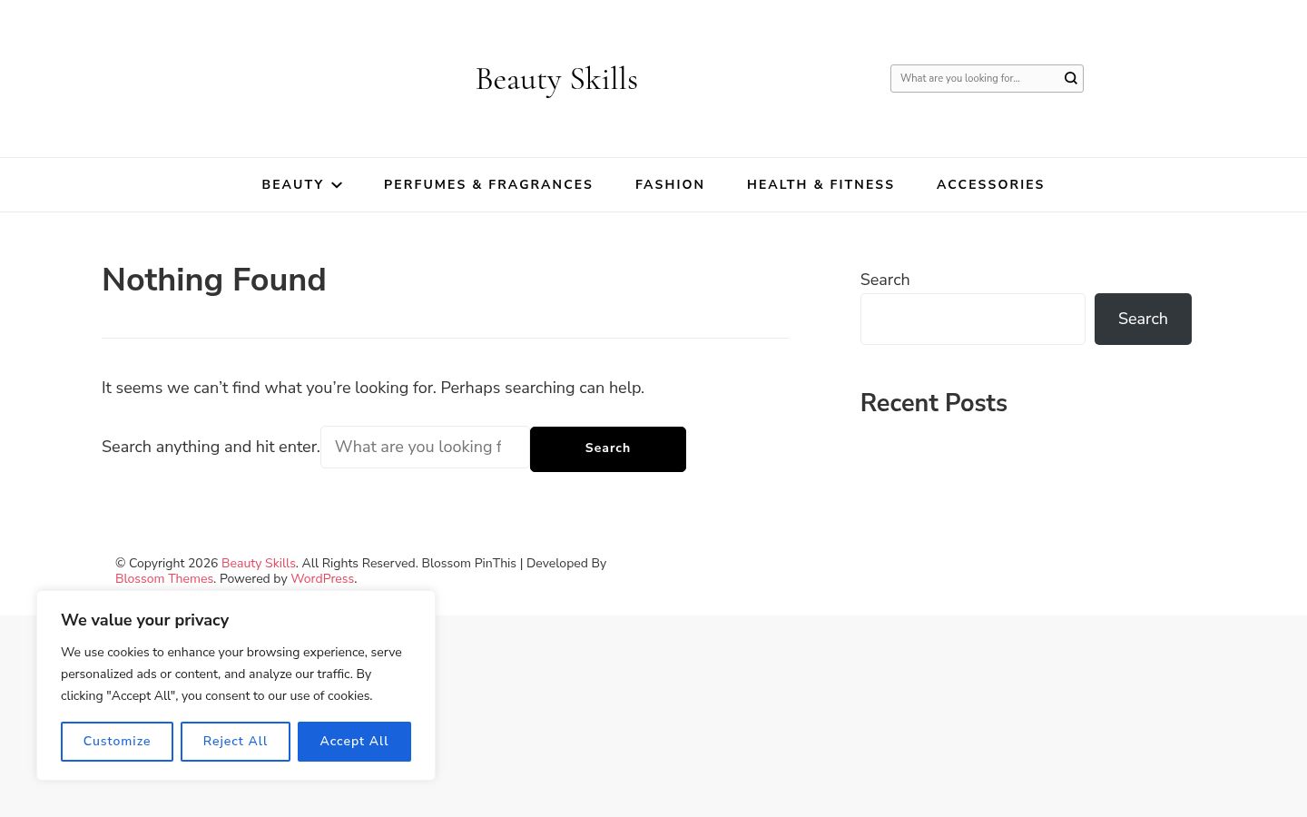Image resolution: width=1307 pixels, height=817 pixels.
Task: Click the magnifier icon in header search
Action: click(x=1071, y=78)
